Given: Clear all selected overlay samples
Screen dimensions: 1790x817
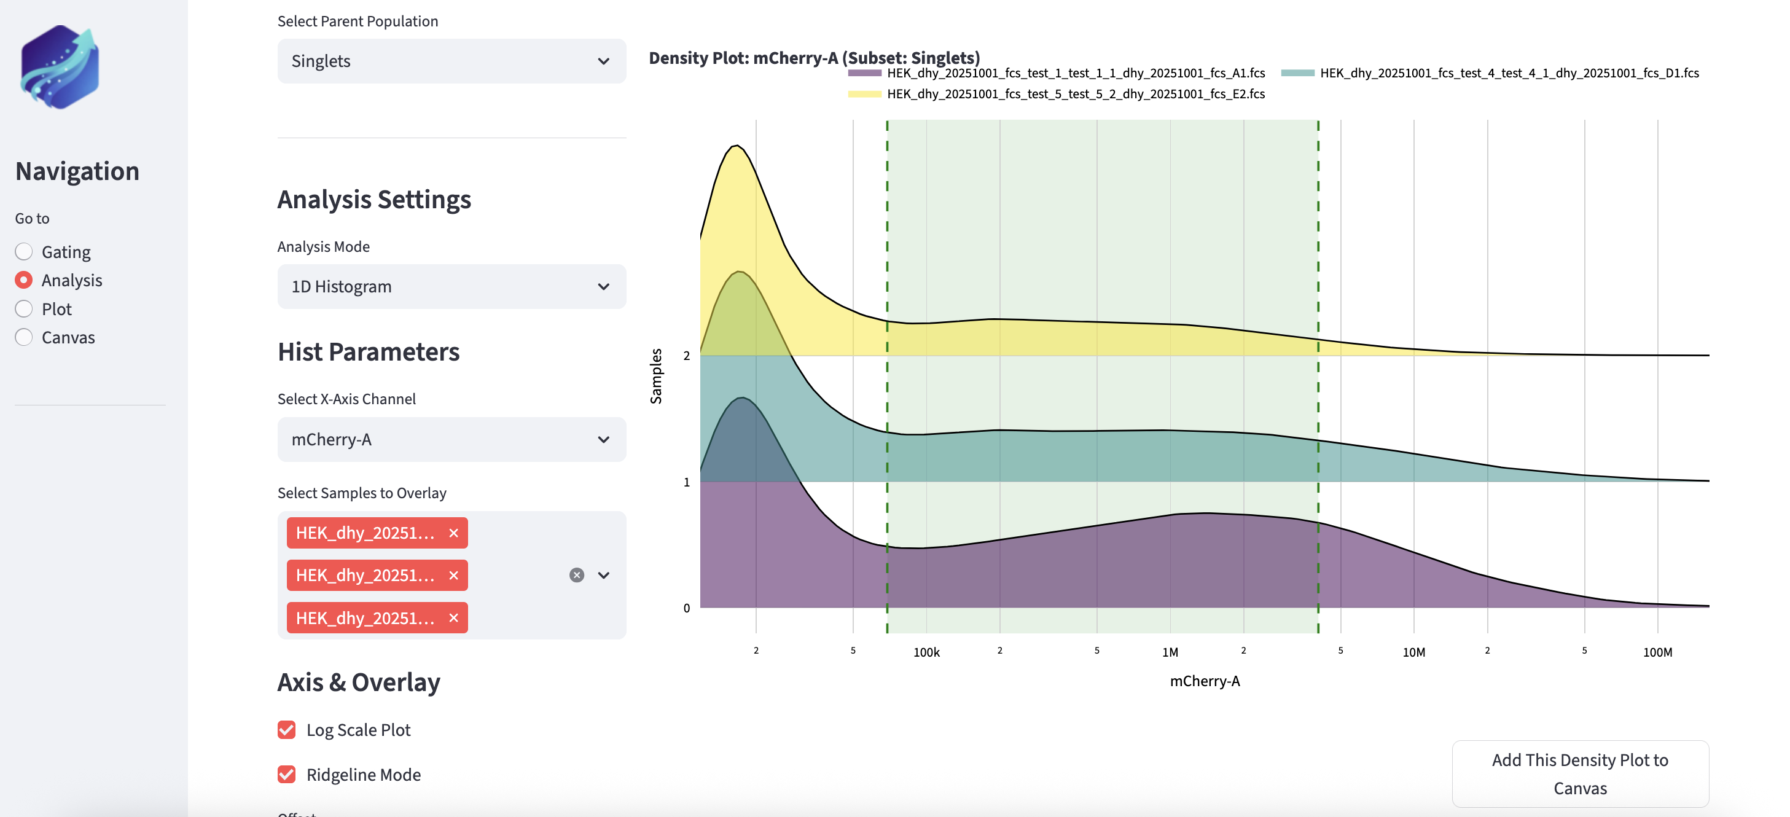Looking at the screenshot, I should click(x=577, y=575).
